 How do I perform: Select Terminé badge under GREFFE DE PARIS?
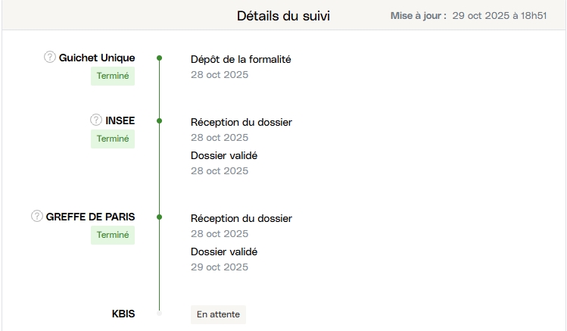pos(113,235)
